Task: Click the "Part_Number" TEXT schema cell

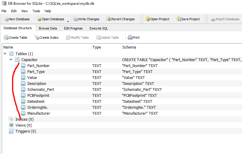Action: tap(140, 66)
